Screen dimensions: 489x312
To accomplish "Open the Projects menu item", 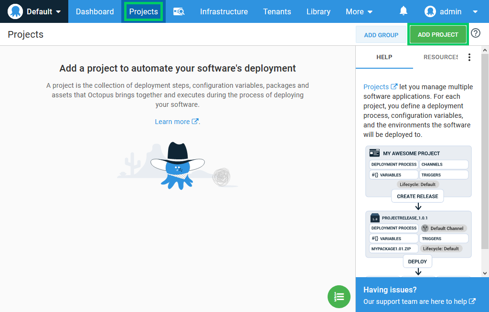I will [x=143, y=11].
